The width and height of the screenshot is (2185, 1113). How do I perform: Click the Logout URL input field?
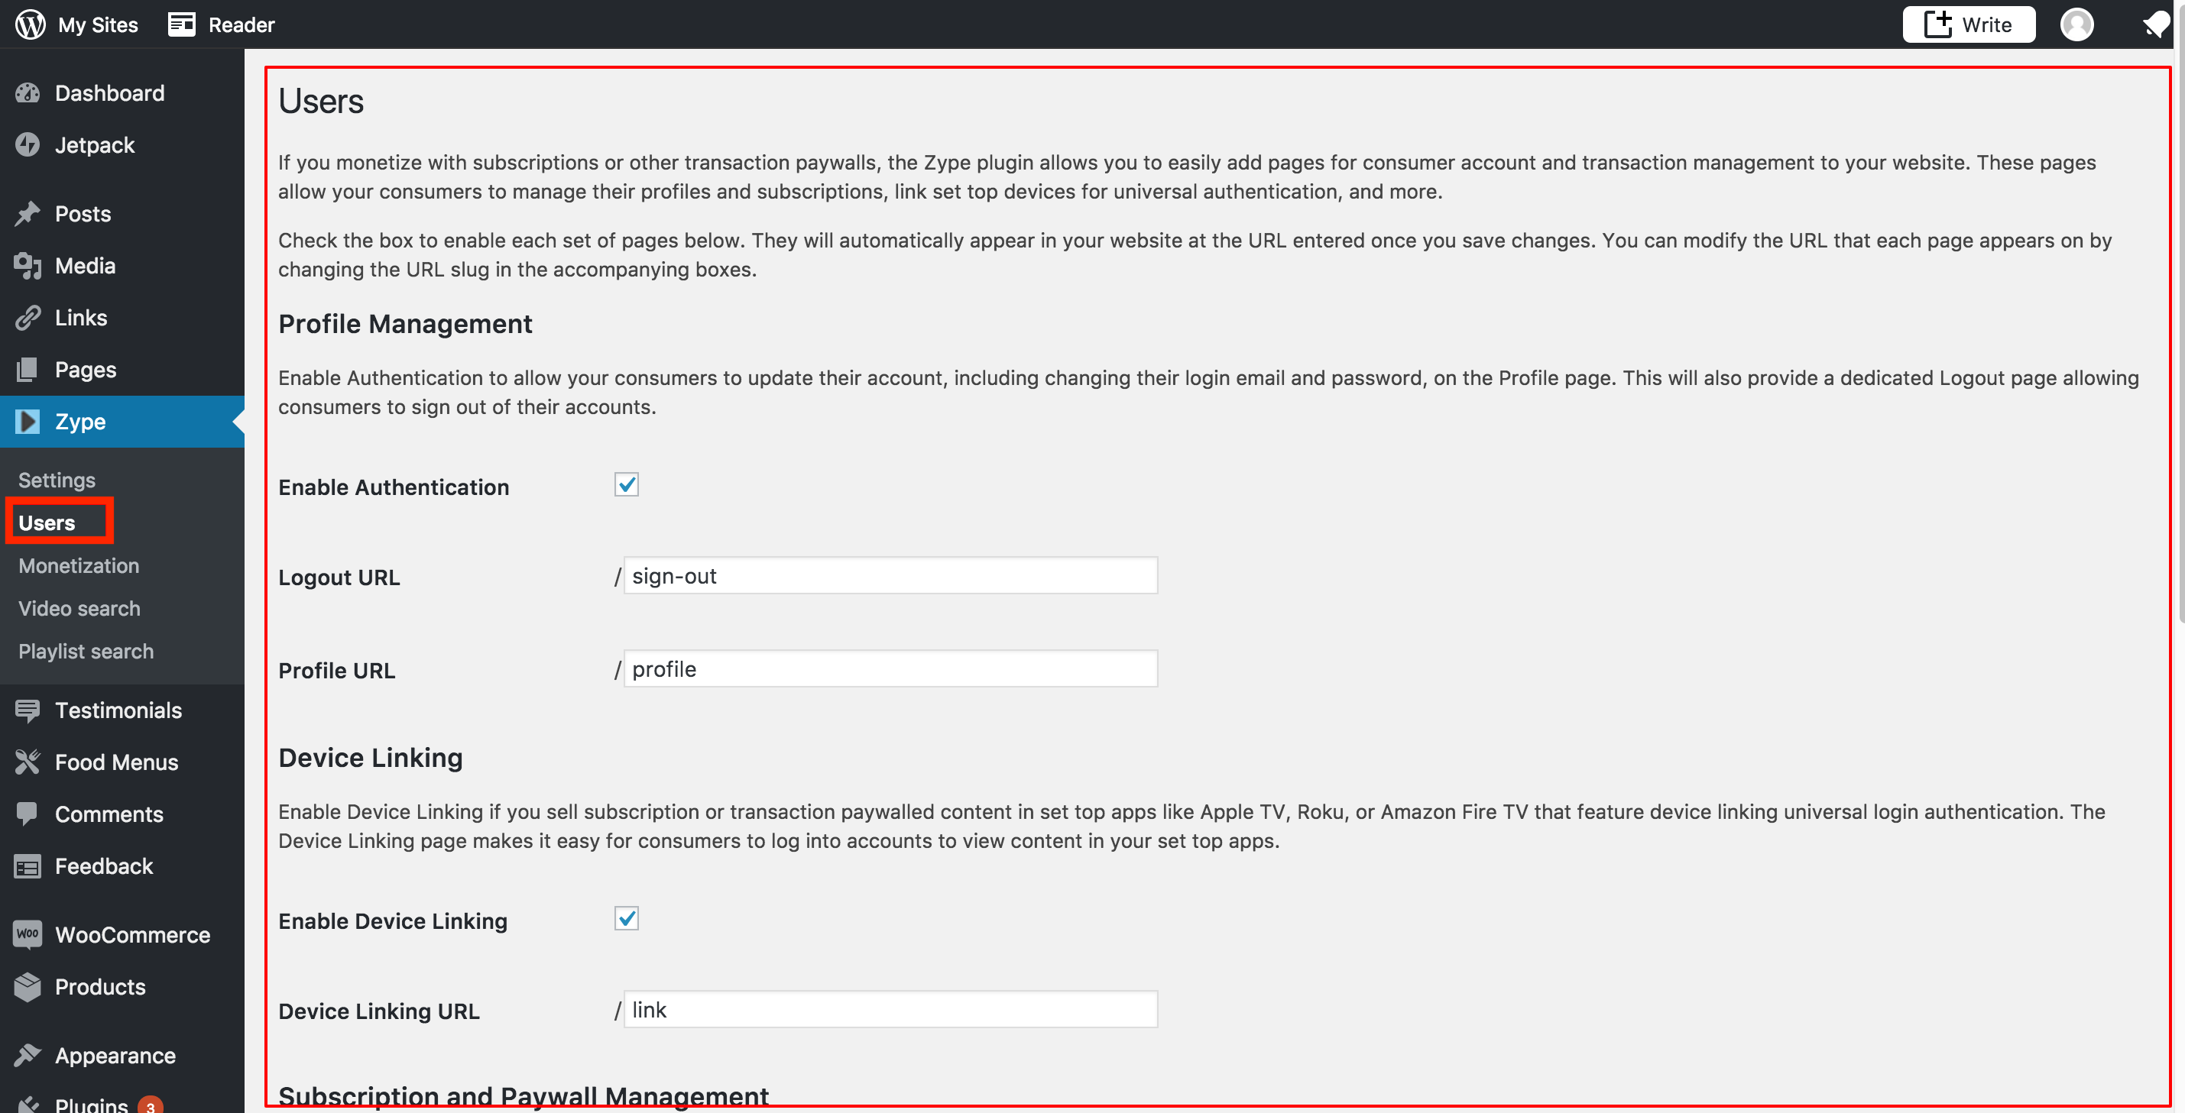890,575
